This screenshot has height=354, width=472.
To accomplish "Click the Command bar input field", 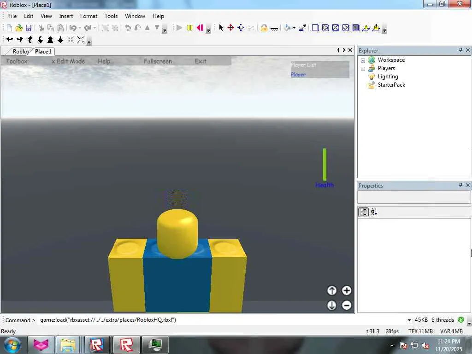I will 221,320.
